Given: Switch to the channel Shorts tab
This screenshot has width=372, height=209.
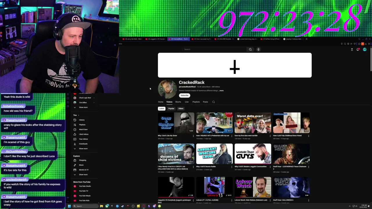Looking at the screenshot, I should [178, 102].
